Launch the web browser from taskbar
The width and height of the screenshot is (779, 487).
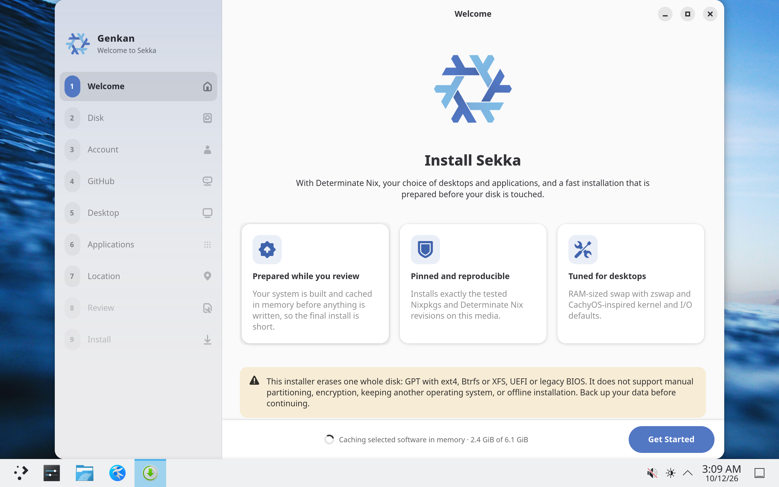pos(117,473)
